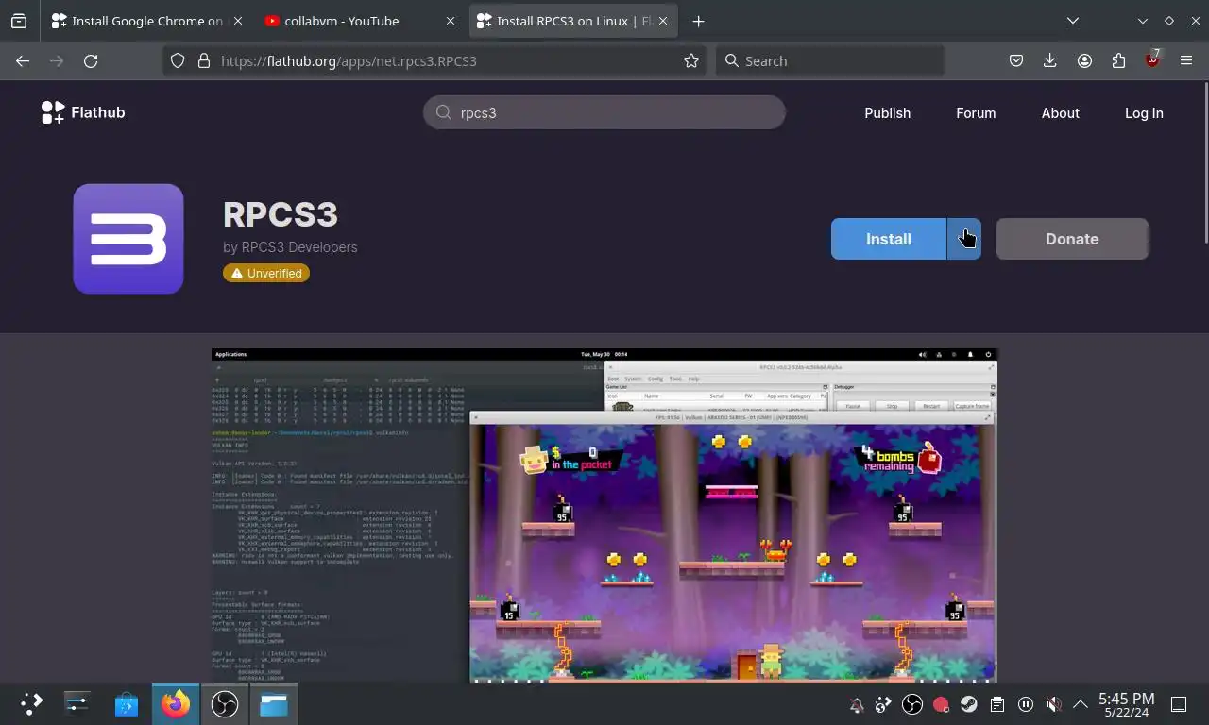Bookmark this page with the star icon
The width and height of the screenshot is (1209, 725).
click(x=691, y=60)
